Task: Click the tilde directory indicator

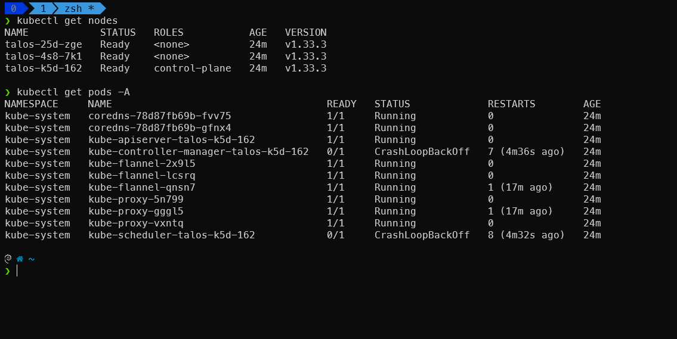Action: pyautogui.click(x=31, y=259)
